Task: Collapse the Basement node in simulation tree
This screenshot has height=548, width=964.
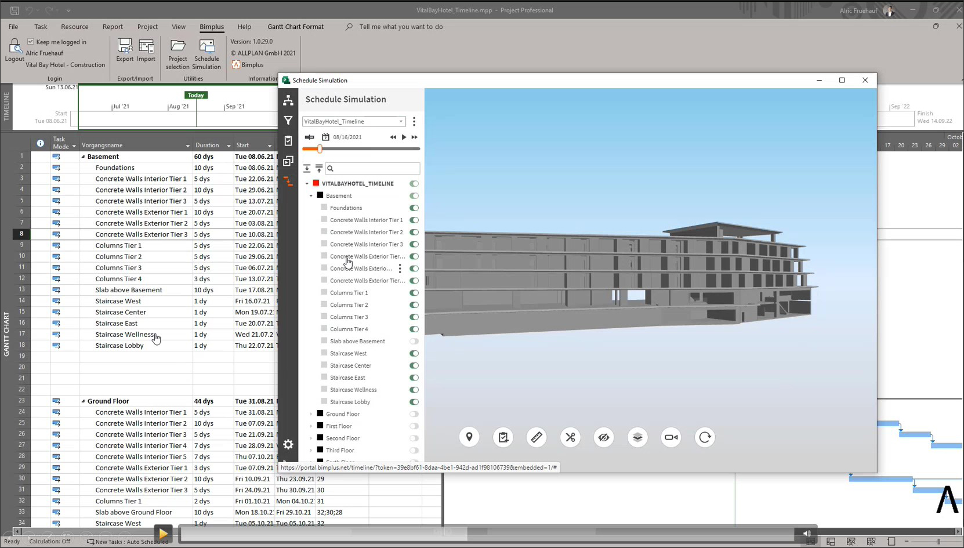Action: 311,196
